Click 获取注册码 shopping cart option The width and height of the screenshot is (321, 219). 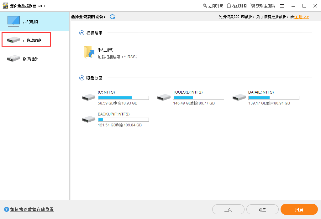point(262,6)
